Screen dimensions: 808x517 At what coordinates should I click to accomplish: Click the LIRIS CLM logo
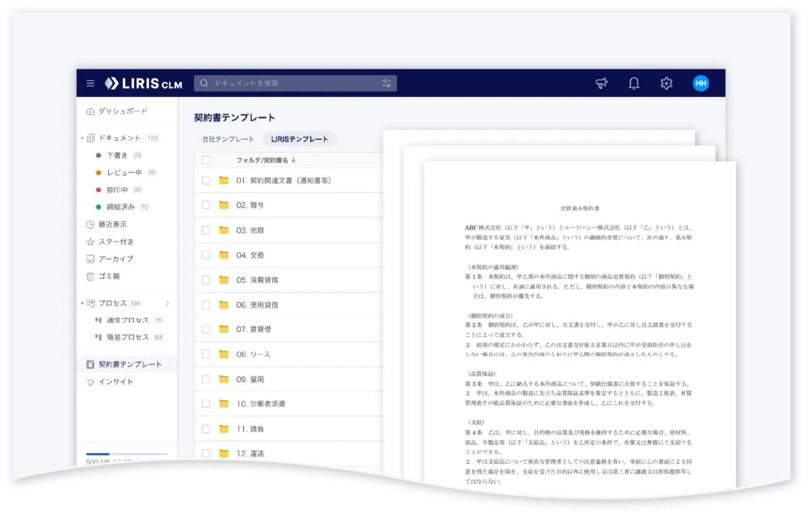coord(143,83)
